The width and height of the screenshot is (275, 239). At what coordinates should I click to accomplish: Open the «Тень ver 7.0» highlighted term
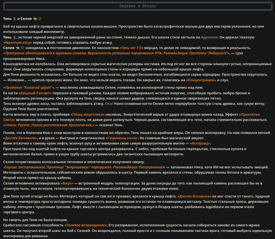(131, 48)
